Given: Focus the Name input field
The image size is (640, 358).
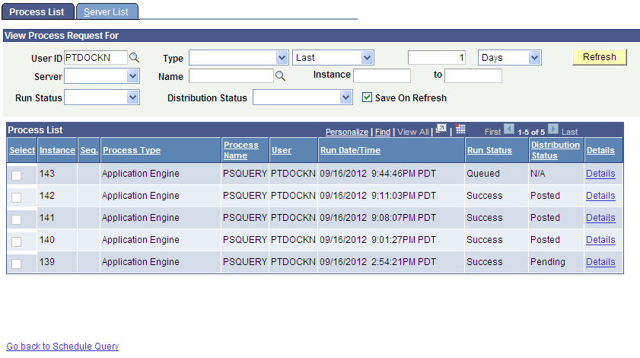Looking at the screenshot, I should [231, 76].
